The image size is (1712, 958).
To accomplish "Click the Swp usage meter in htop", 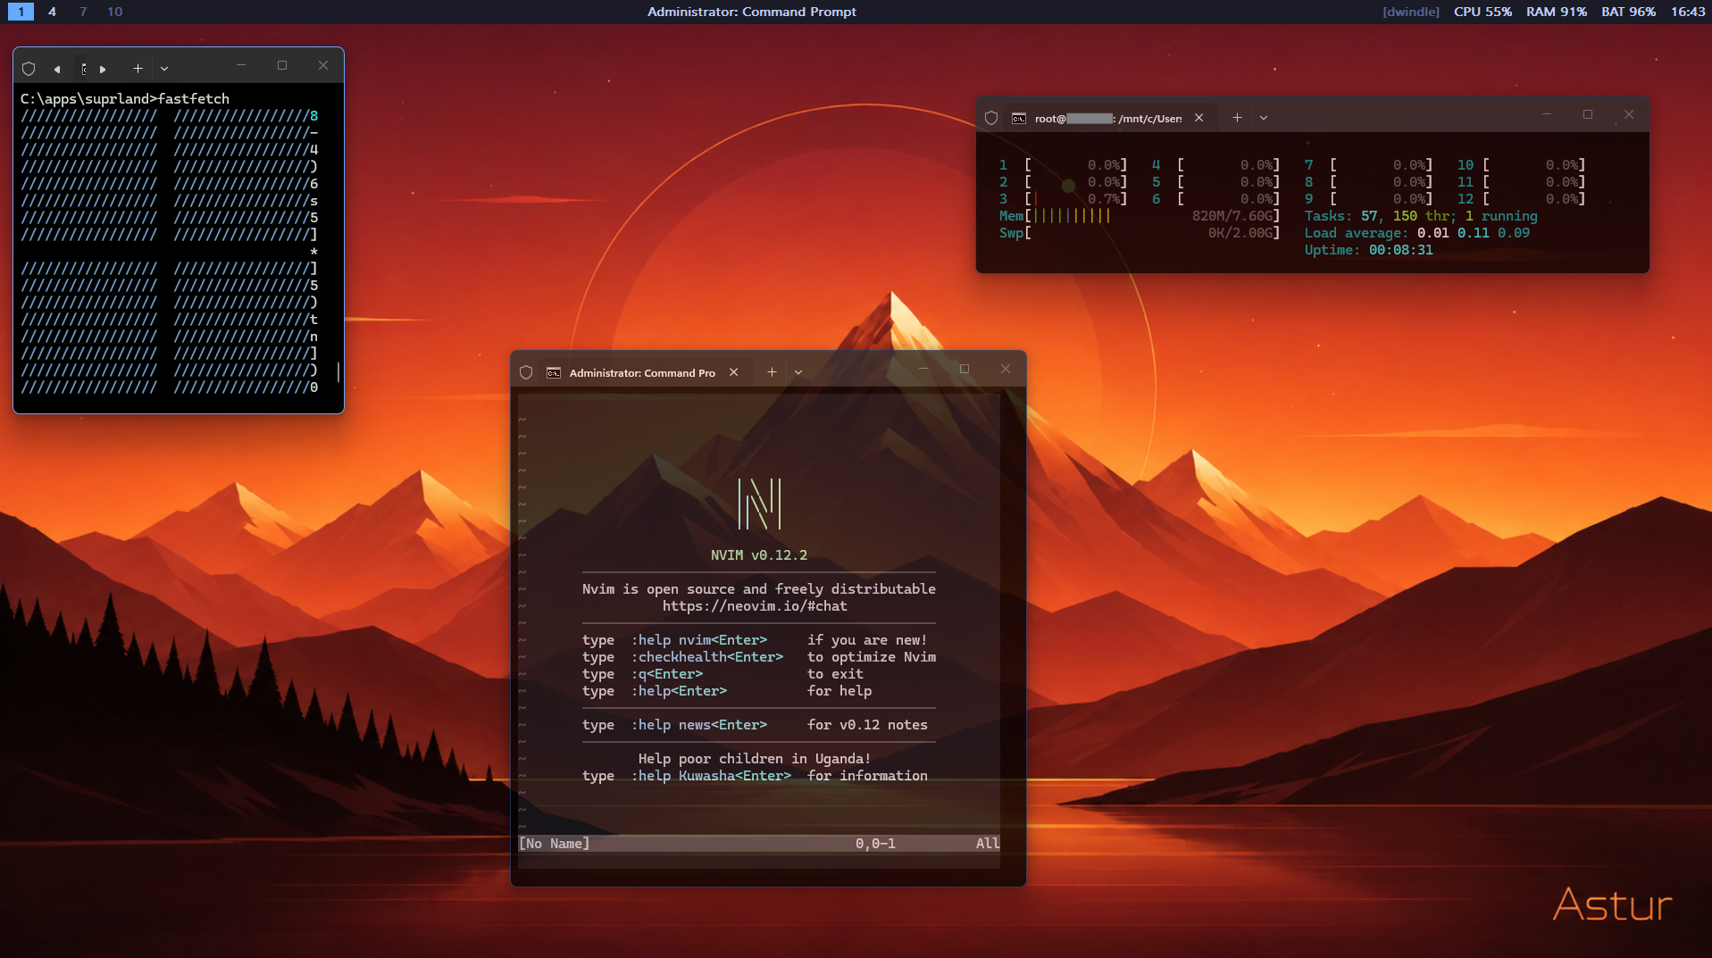I will 1140,233.
